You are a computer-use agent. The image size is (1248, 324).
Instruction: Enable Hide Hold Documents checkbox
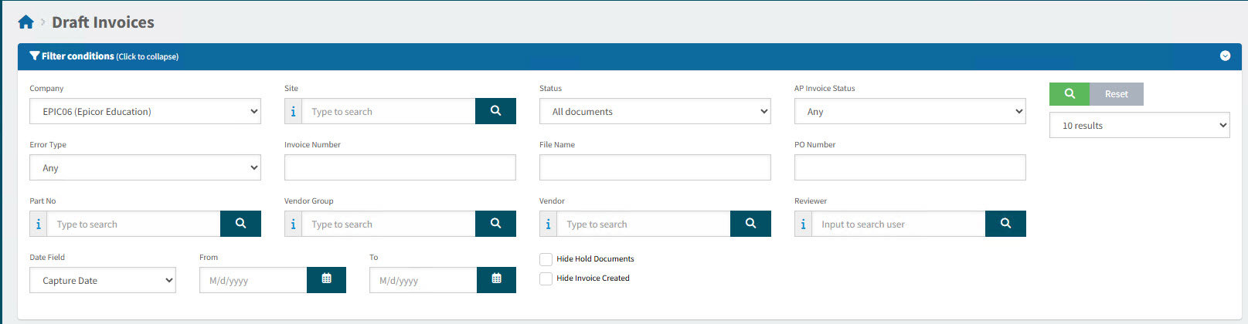[546, 259]
